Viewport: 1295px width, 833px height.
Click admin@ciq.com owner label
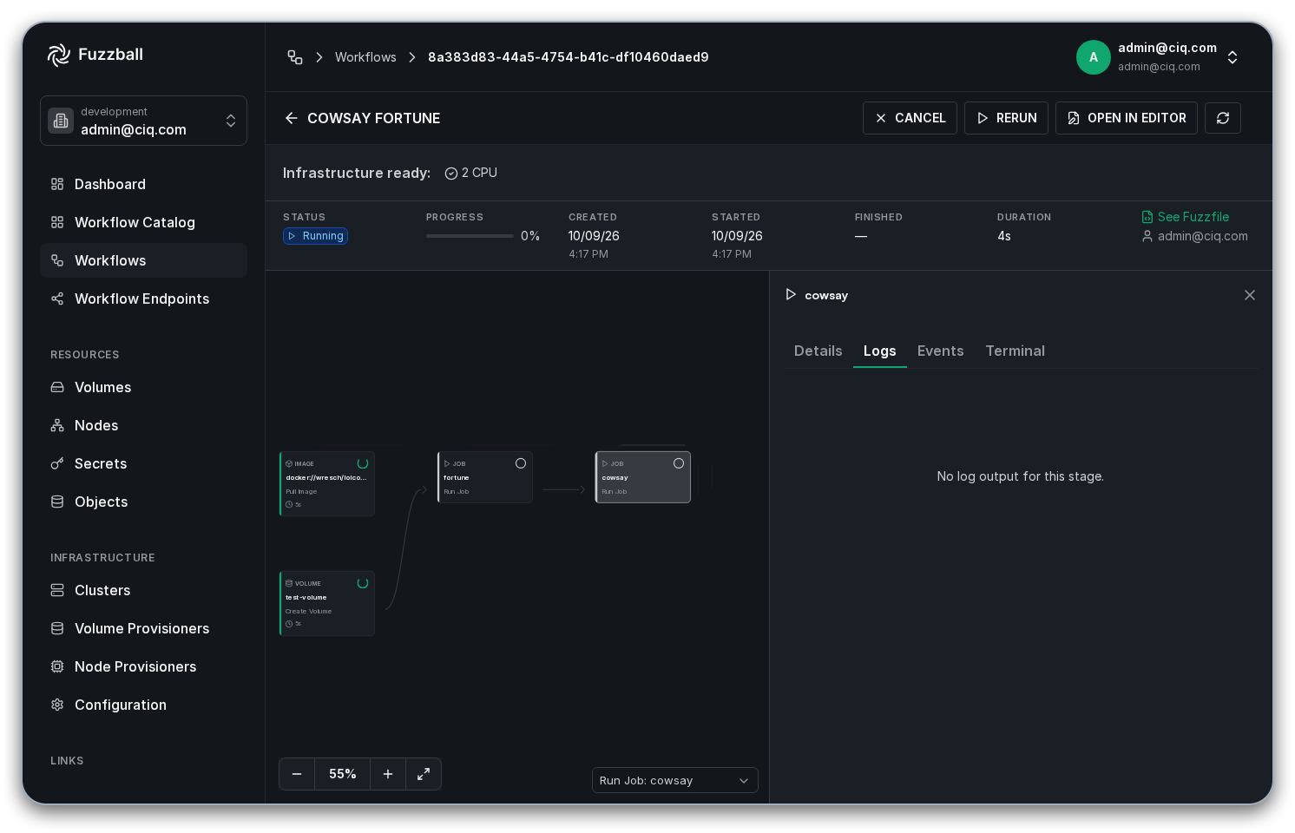[x=1195, y=236]
